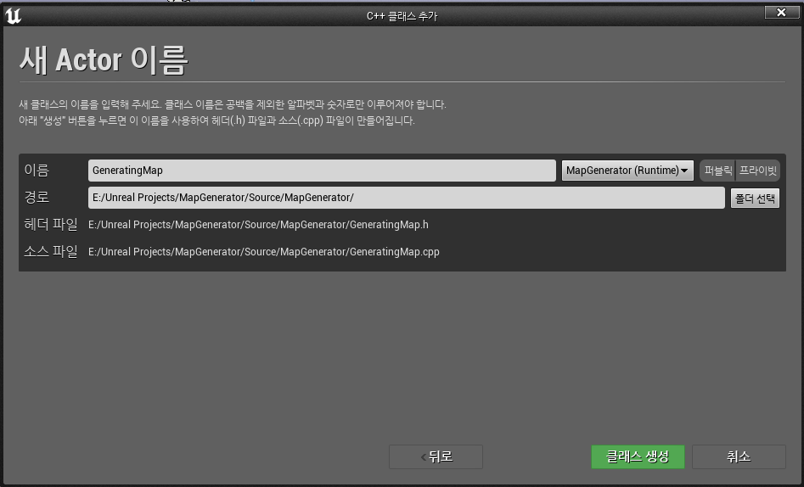Click the Unreal Engine logo icon

(x=14, y=15)
